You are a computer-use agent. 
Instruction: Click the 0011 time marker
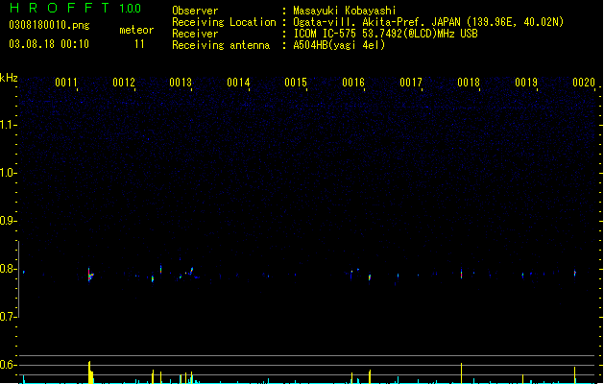[x=66, y=83]
